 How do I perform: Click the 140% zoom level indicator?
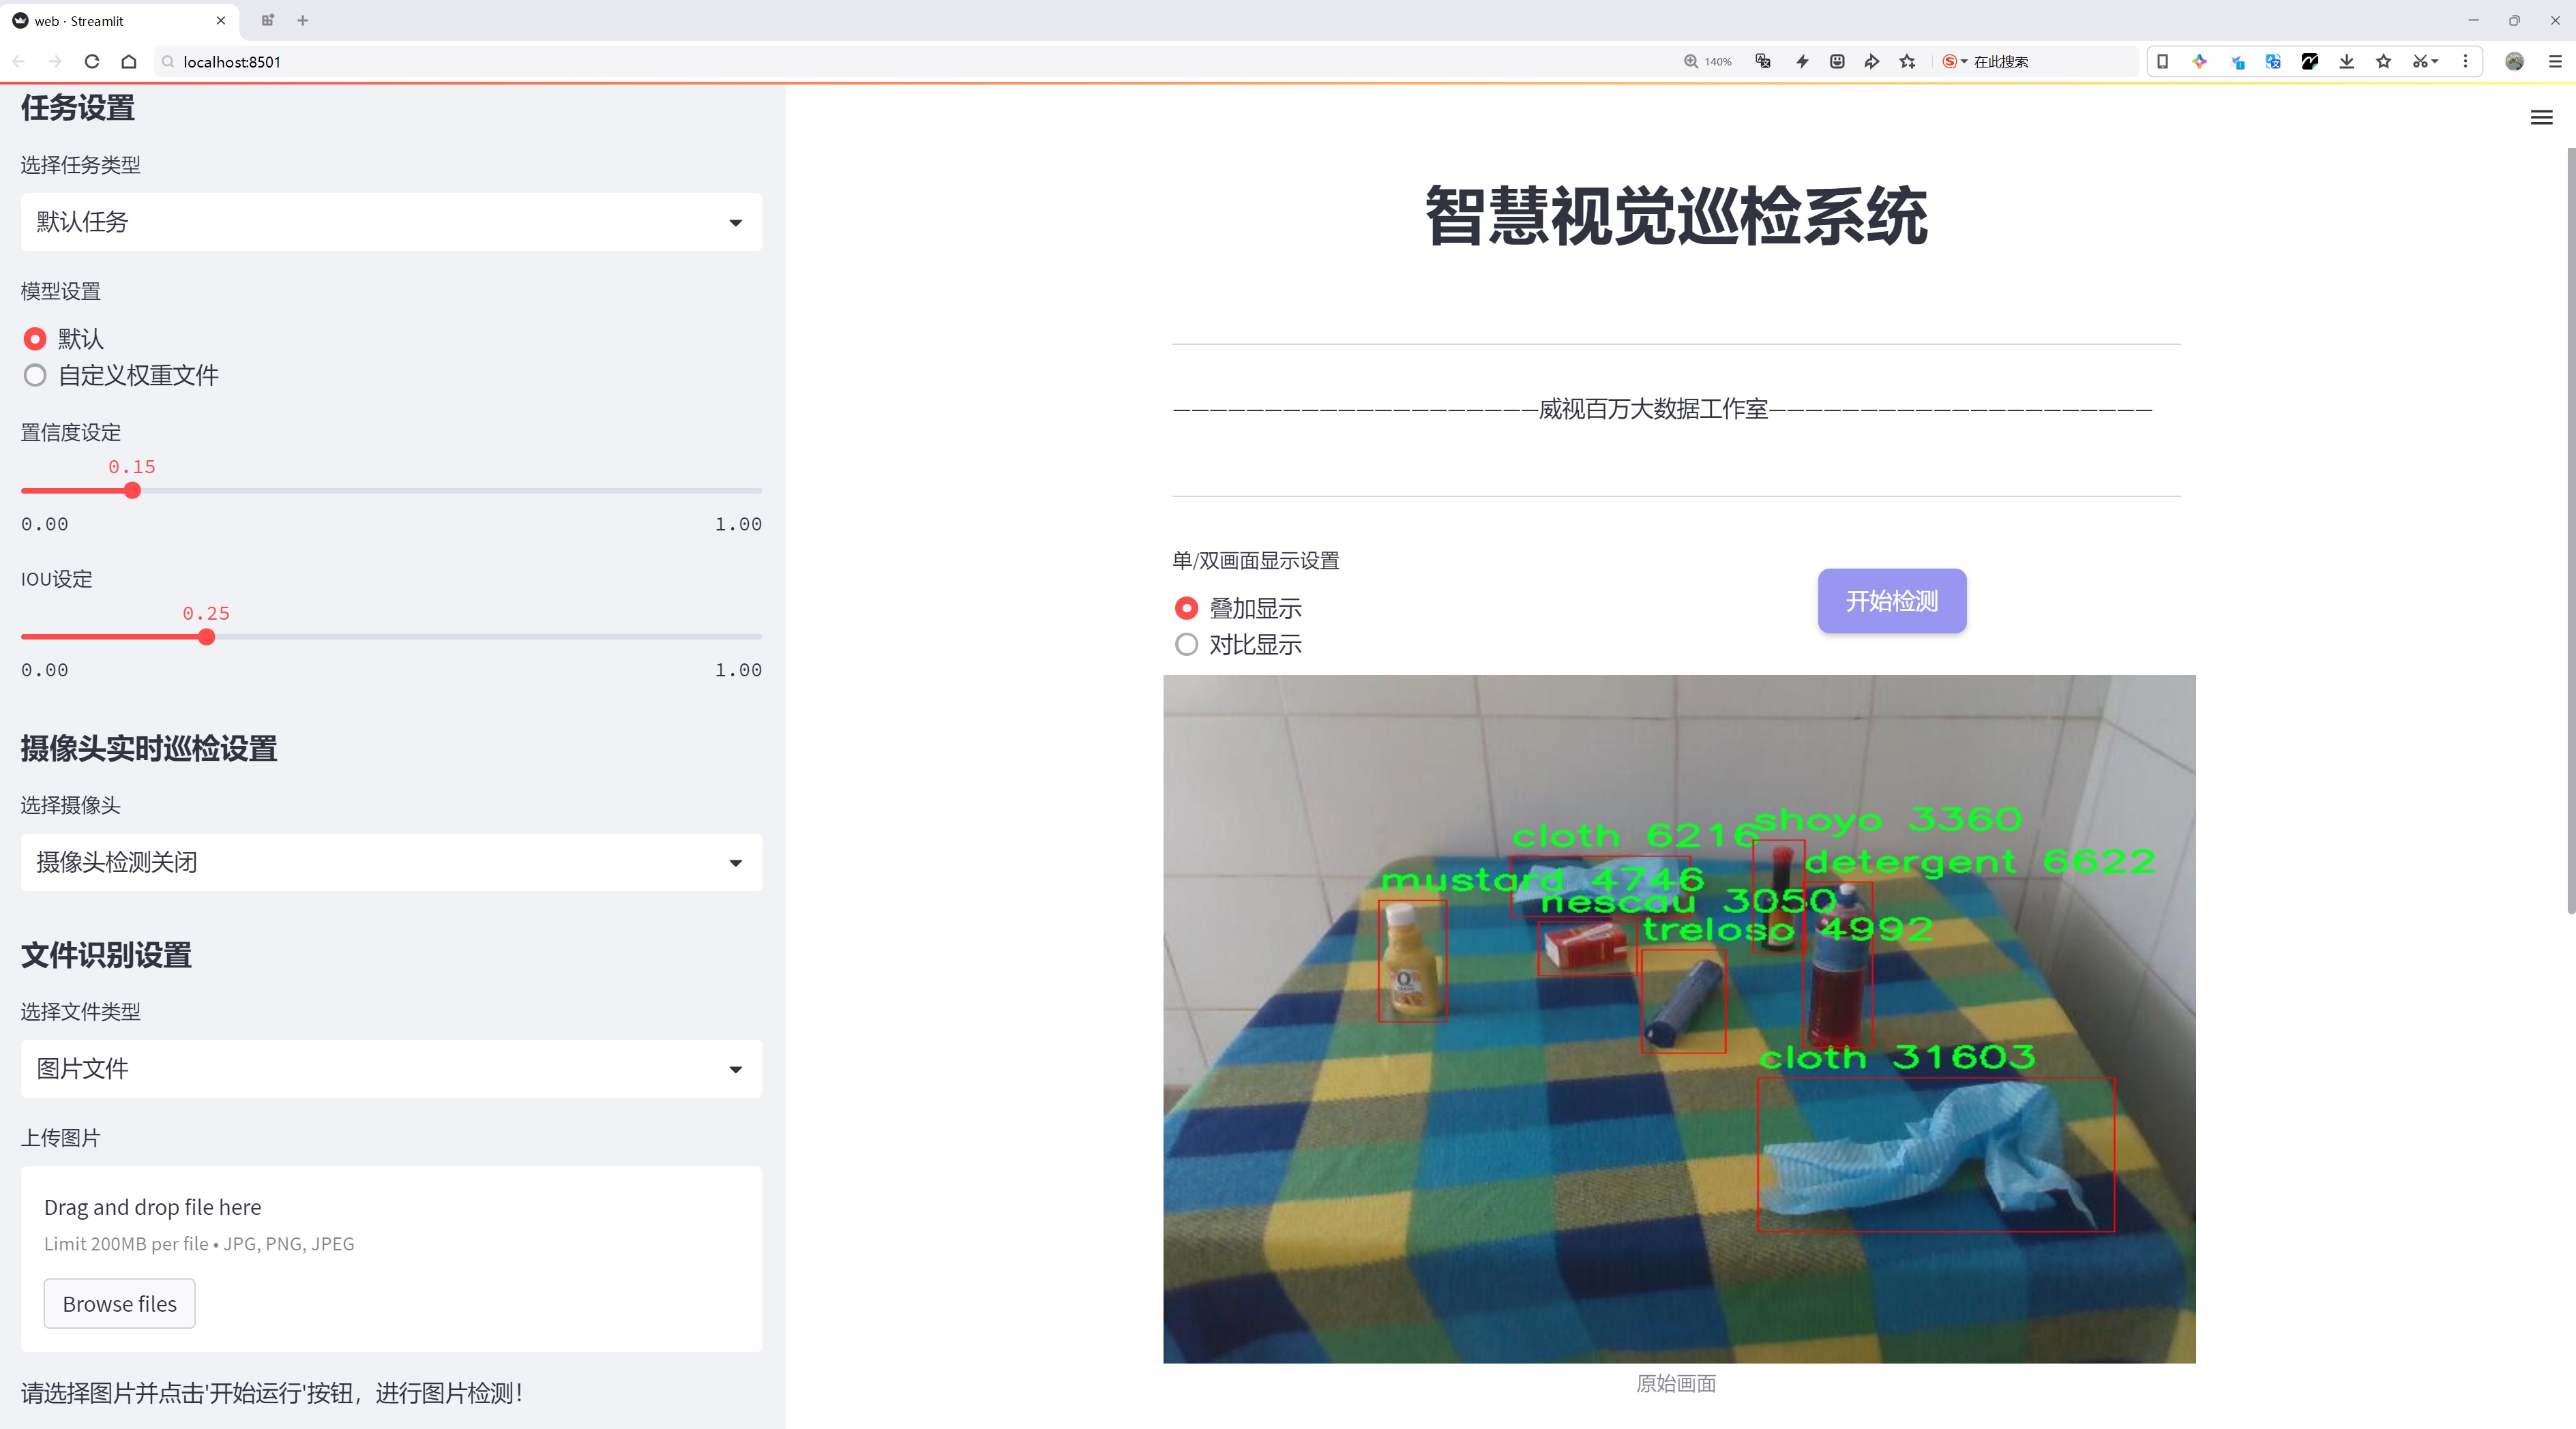pyautogui.click(x=1708, y=62)
